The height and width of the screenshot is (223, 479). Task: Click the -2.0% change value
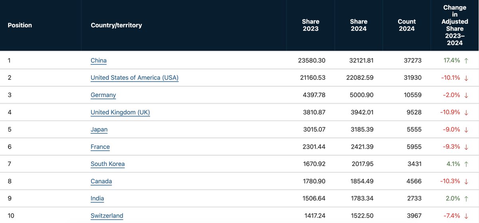pos(451,95)
